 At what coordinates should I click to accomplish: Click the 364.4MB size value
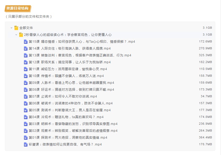(205, 138)
